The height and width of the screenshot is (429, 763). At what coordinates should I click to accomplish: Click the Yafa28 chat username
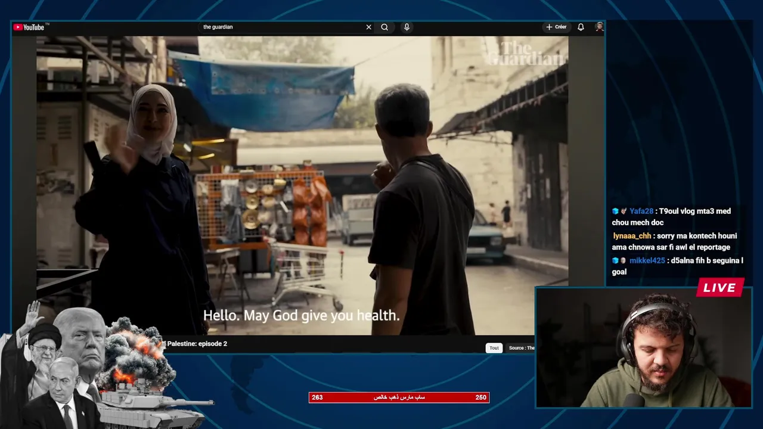click(x=641, y=211)
